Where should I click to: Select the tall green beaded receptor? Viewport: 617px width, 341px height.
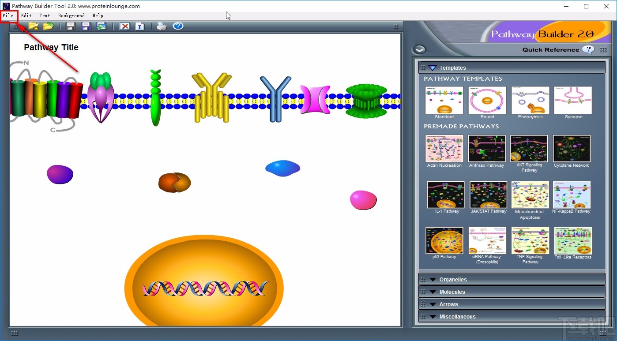tap(155, 97)
